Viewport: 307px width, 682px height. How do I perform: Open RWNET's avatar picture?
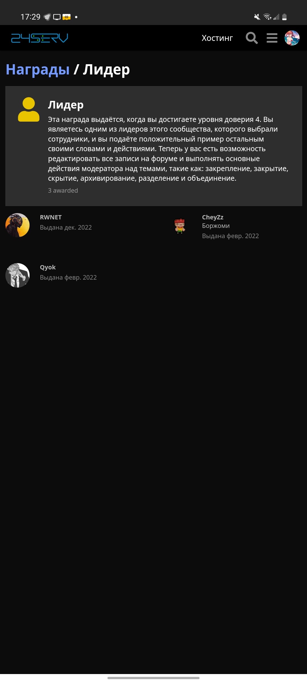(x=18, y=225)
